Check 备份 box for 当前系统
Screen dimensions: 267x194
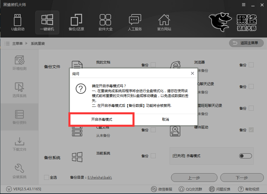tap(153, 156)
